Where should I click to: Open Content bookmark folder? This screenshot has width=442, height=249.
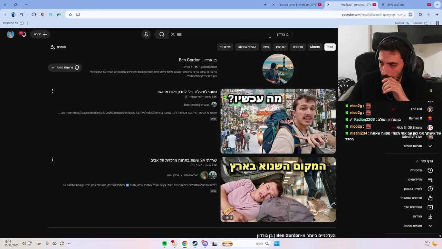420,23
